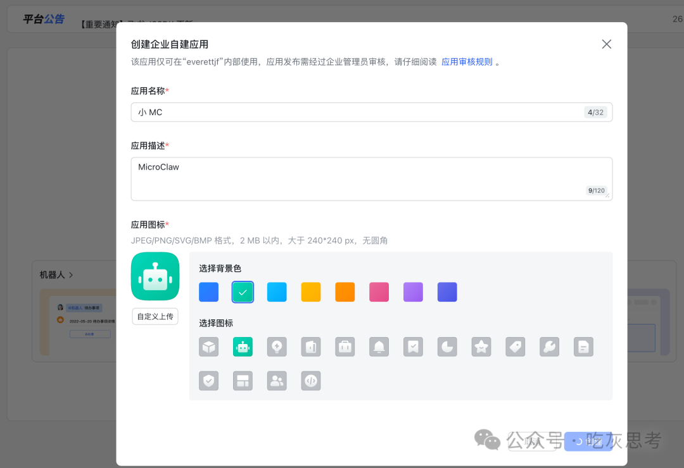Image resolution: width=684 pixels, height=468 pixels.
Task: Click the 平台公告 heading in the background page
Action: tap(44, 19)
